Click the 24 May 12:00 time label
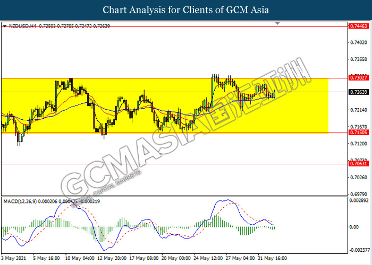 pos(208,258)
